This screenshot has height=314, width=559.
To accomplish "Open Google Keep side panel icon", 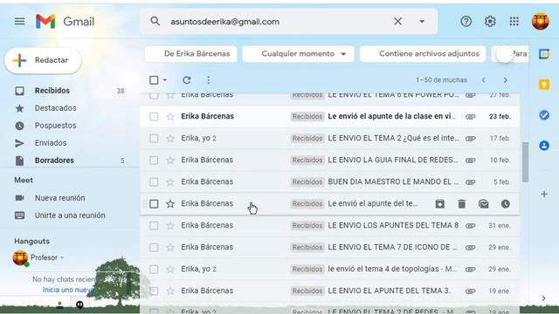I will (x=544, y=85).
